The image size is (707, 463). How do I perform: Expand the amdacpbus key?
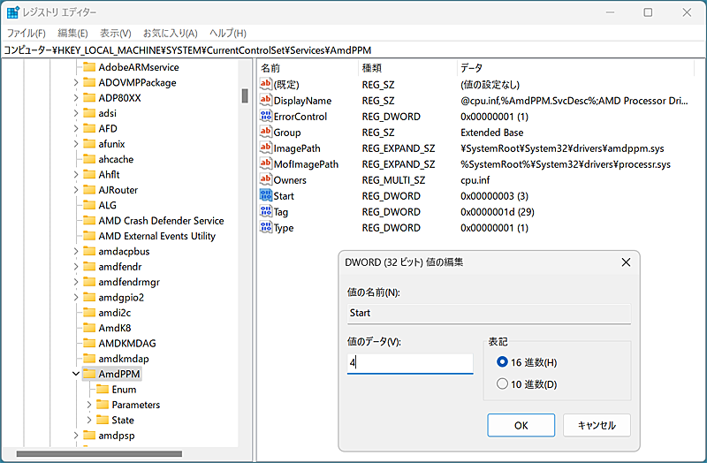pos(76,251)
